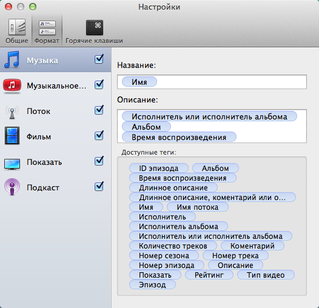
Task: Select the ID эпизода available tag
Action: click(159, 168)
